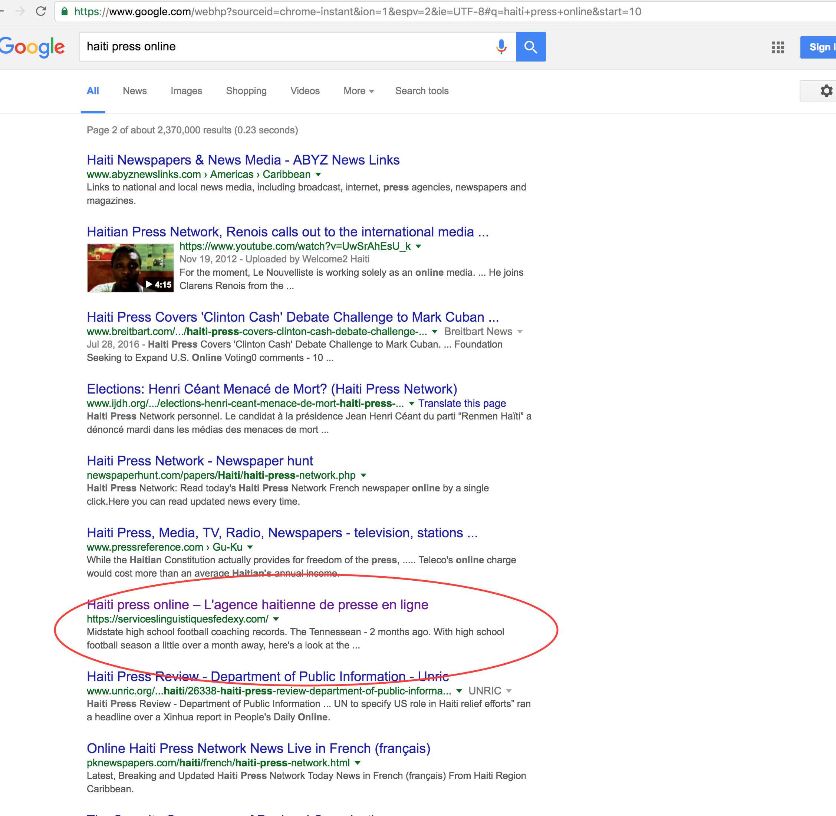The height and width of the screenshot is (816, 836).
Task: Click the www.pressreference.com › Gu-Ku URL text
Action: click(x=164, y=547)
